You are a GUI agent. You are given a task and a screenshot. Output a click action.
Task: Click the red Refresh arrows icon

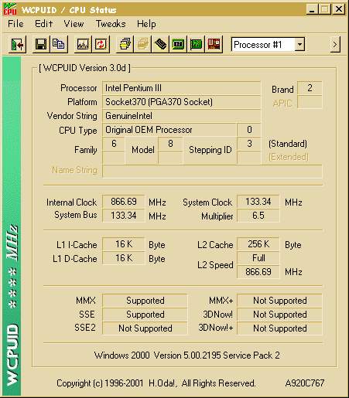coord(101,44)
